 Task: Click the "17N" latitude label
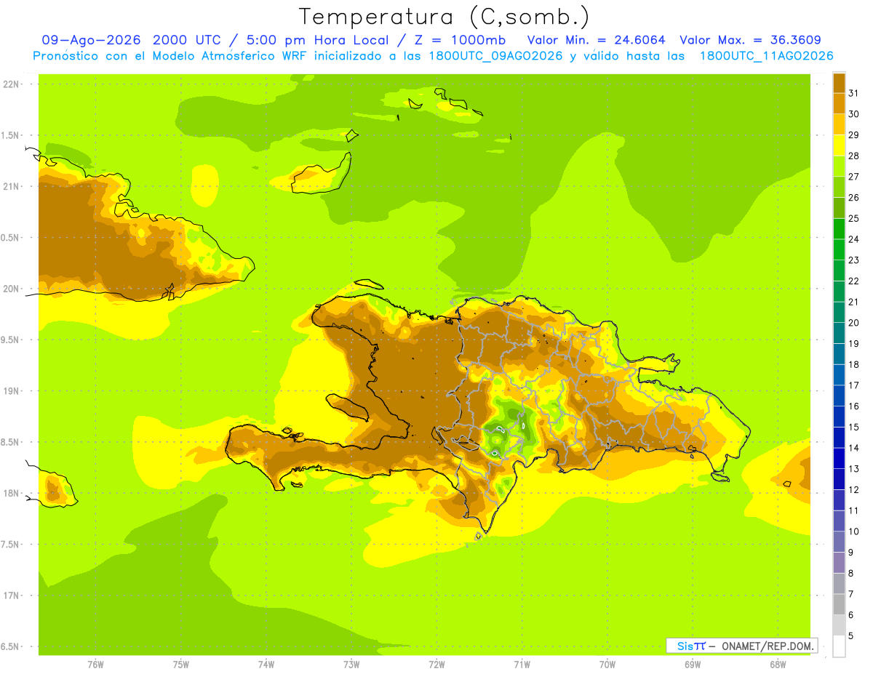coord(10,595)
